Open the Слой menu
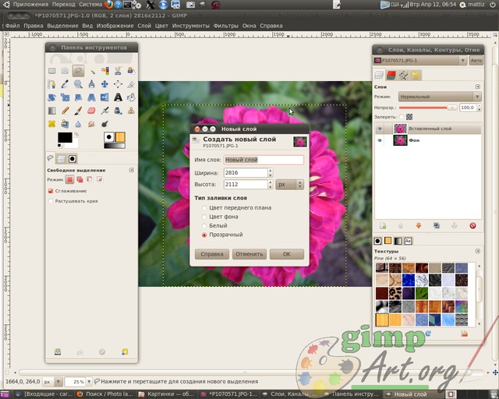 144,26
